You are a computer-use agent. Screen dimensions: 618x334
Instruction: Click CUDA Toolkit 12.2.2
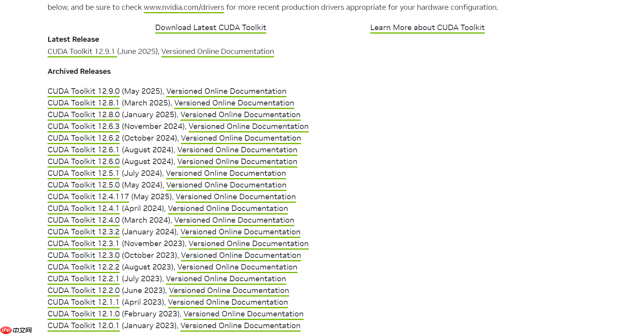(84, 267)
